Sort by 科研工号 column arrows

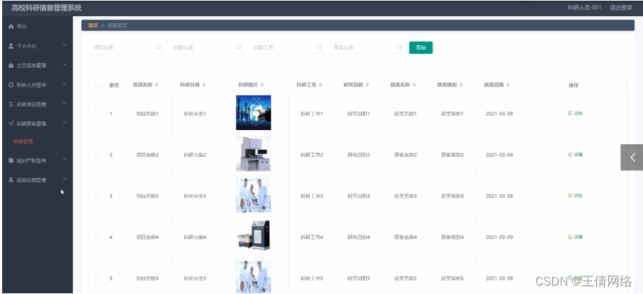point(320,85)
